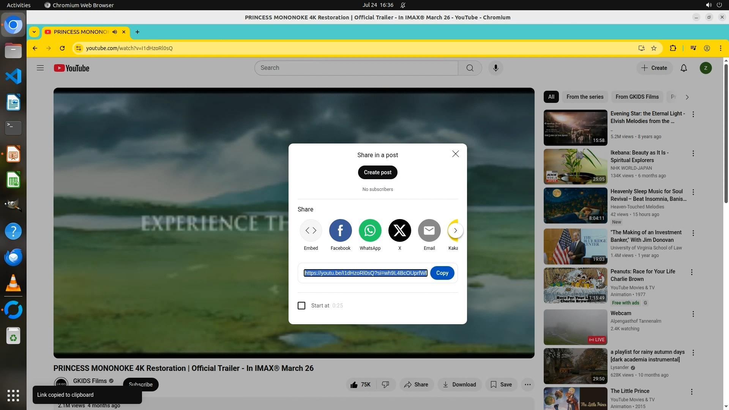
Task: Click the page vertical scrollbar
Action: (726, 133)
